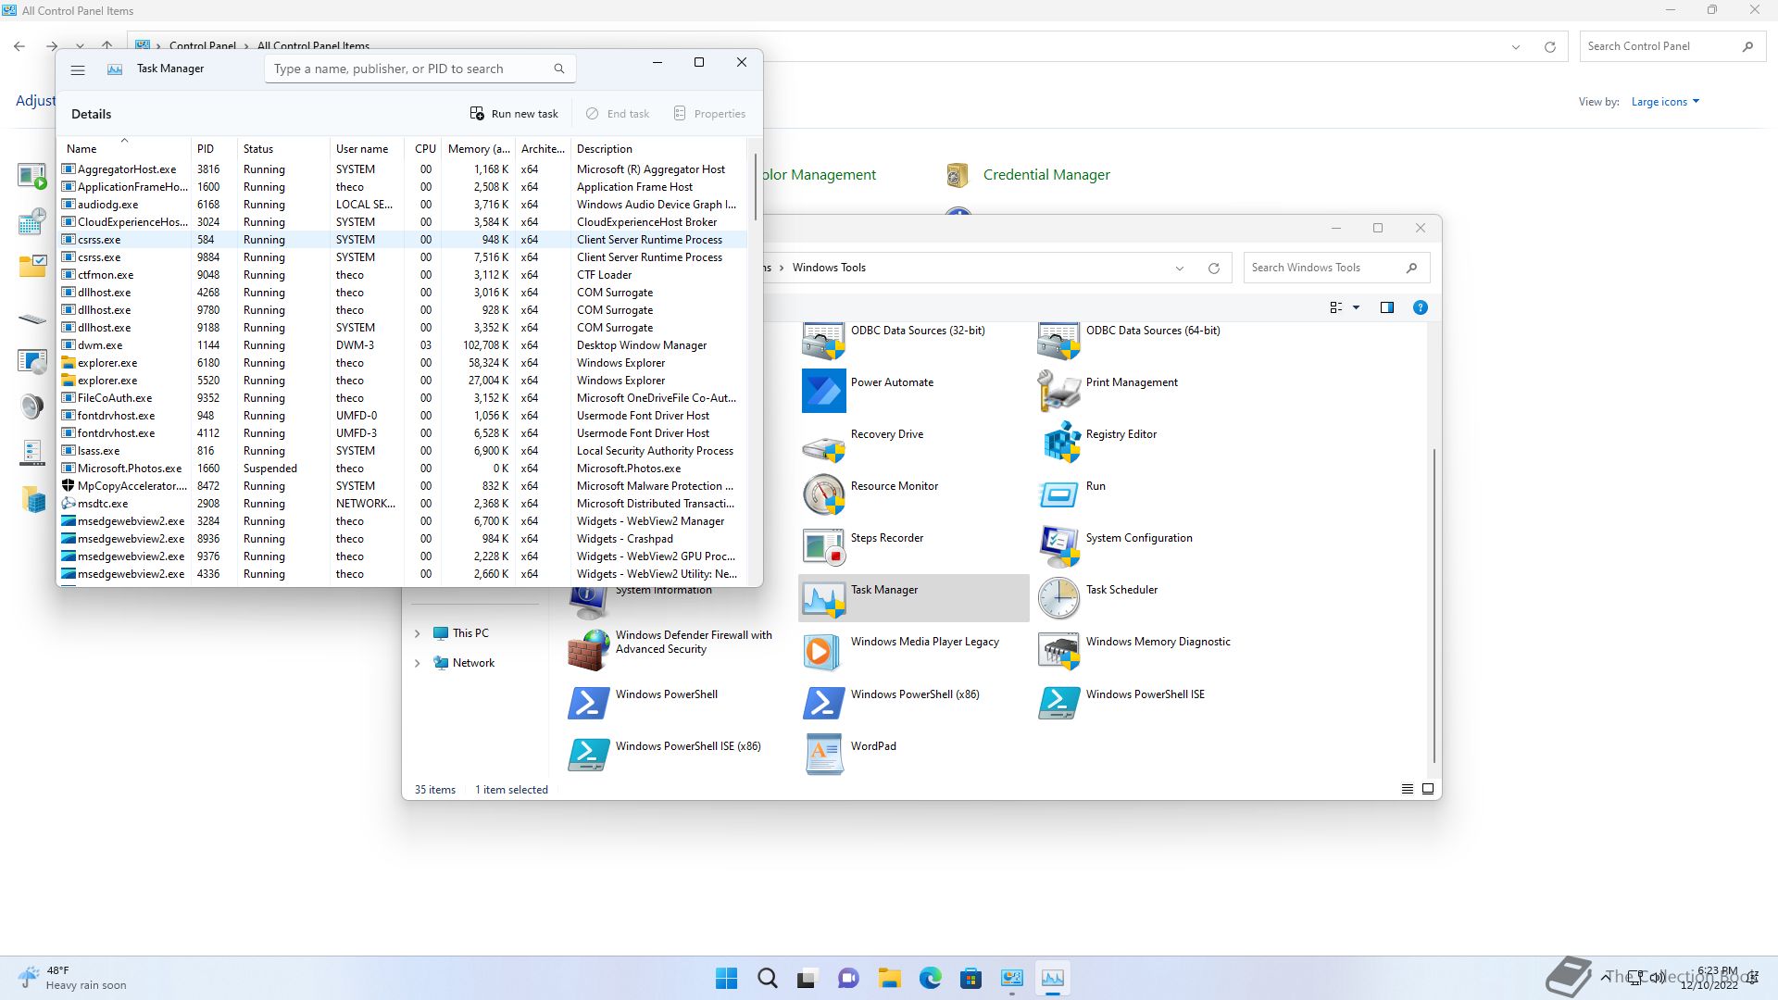Viewport: 1778px width, 1000px height.
Task: Click End task button in Task Manager
Action: [617, 114]
